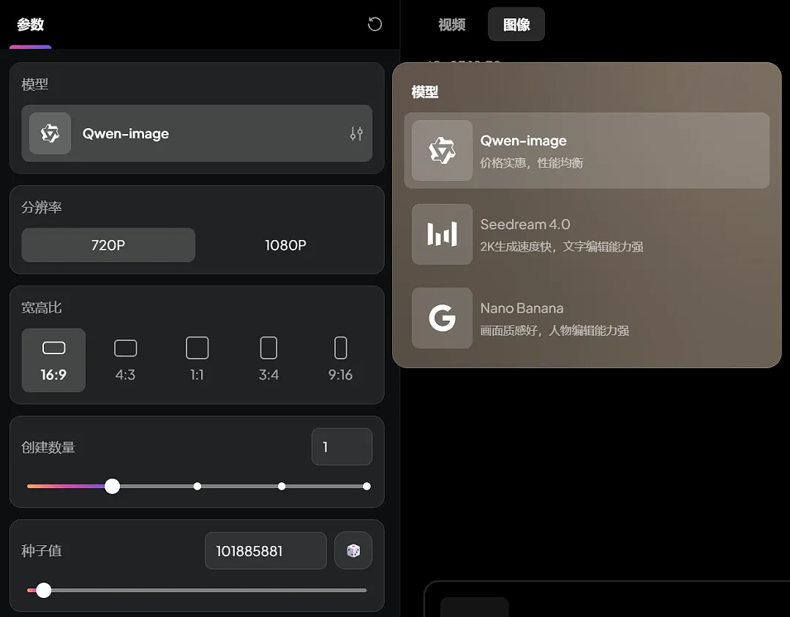Viewport: 790px width, 617px height.
Task: Click the 种子值 slider handle
Action: click(44, 590)
